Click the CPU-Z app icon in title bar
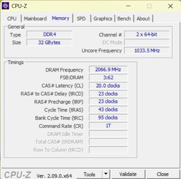 point(5,6)
